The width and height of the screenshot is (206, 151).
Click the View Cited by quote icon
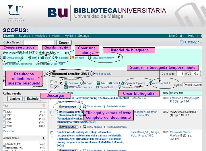pyautogui.click(x=98, y=87)
